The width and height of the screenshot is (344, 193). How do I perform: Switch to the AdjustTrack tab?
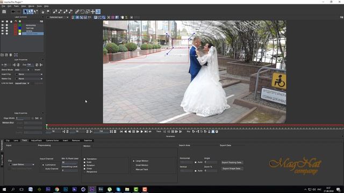pyautogui.click(x=37, y=140)
